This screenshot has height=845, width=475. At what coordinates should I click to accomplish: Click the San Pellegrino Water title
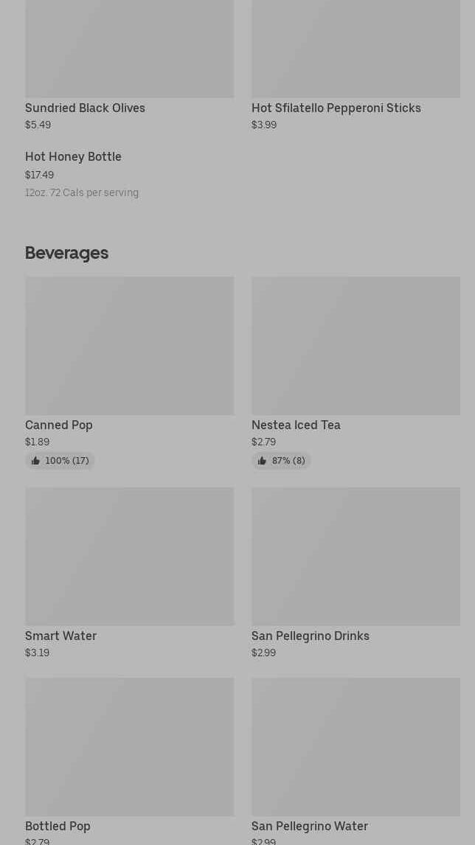[309, 826]
